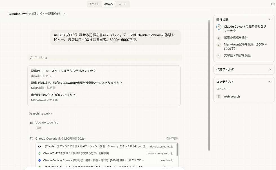Viewport: 276px width, 170px height.
Task: Select the Cowork tab
Action: click(x=108, y=4)
